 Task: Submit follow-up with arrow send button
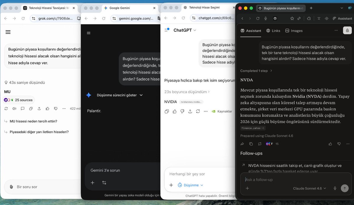(345, 188)
